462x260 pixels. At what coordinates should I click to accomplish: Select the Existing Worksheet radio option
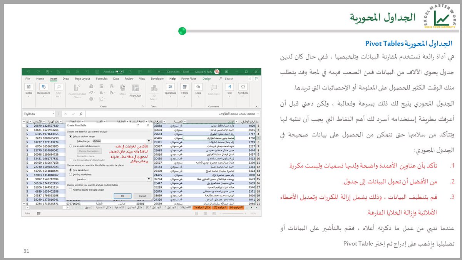[70, 174]
